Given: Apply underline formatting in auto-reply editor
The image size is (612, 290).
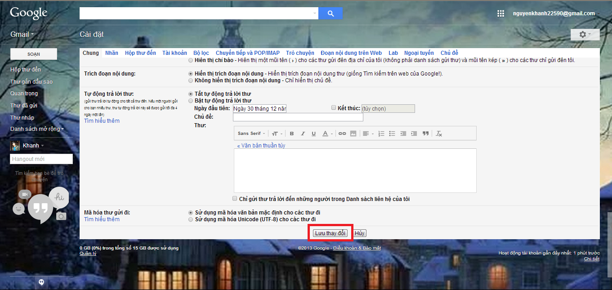Looking at the screenshot, I should click(x=313, y=134).
